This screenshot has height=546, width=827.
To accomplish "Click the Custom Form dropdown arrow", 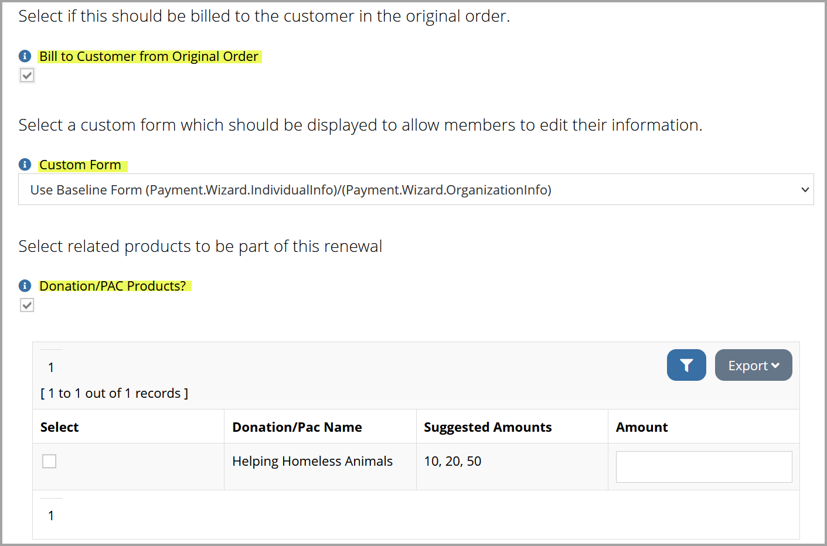I will point(805,190).
